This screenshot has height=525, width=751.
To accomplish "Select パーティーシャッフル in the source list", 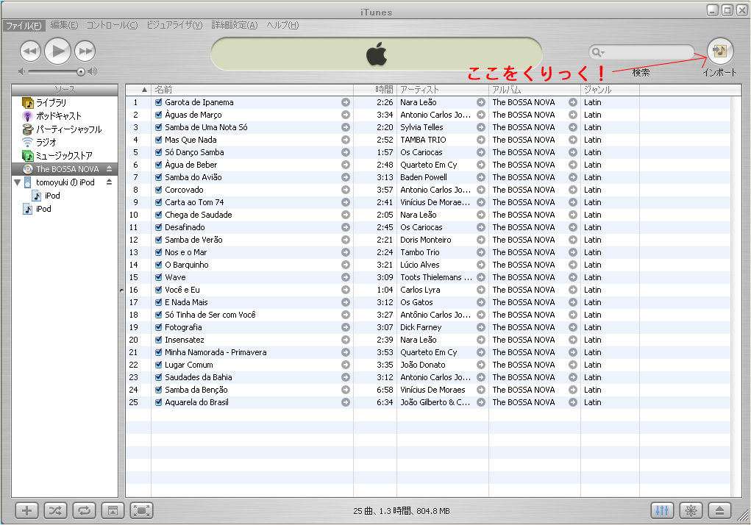I will tap(69, 129).
